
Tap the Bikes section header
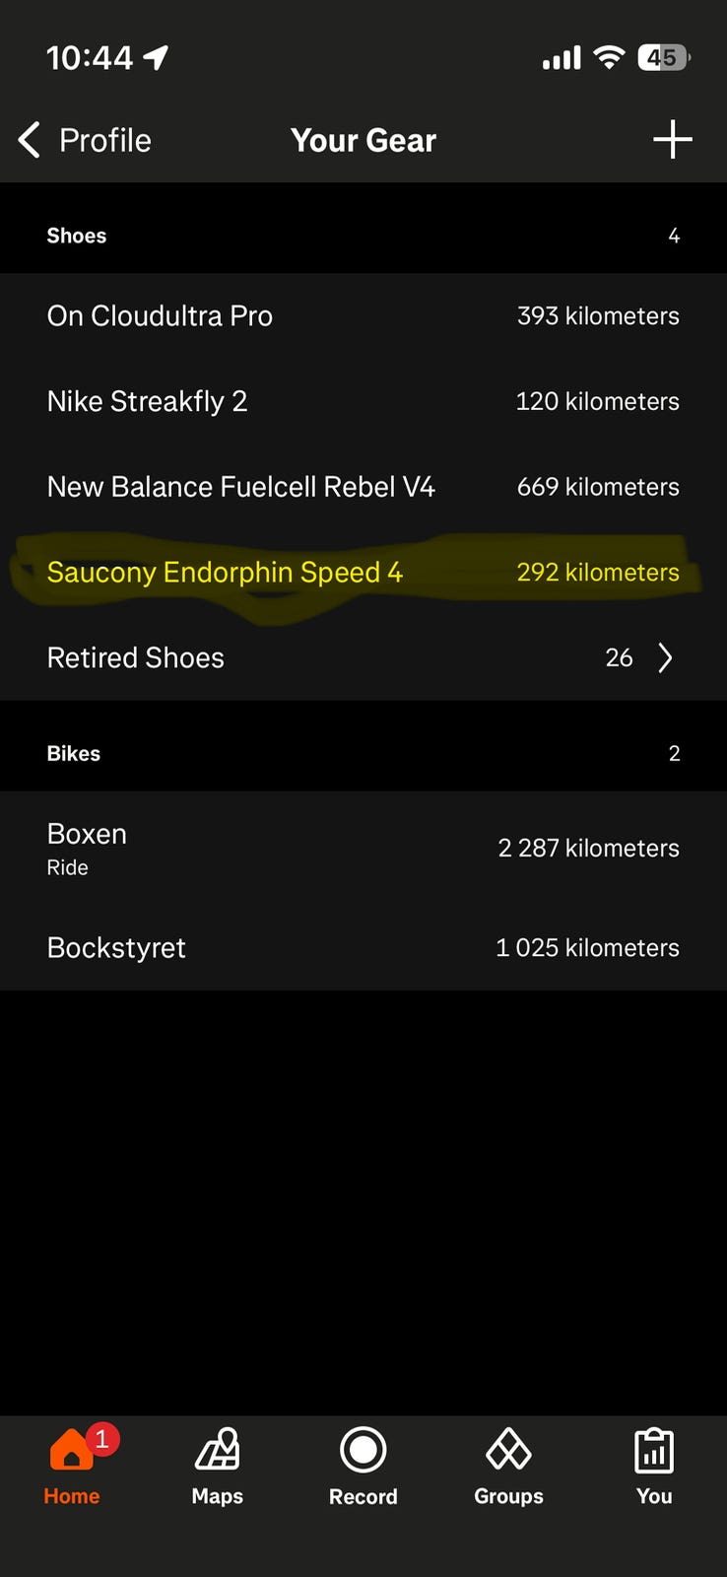coord(74,753)
